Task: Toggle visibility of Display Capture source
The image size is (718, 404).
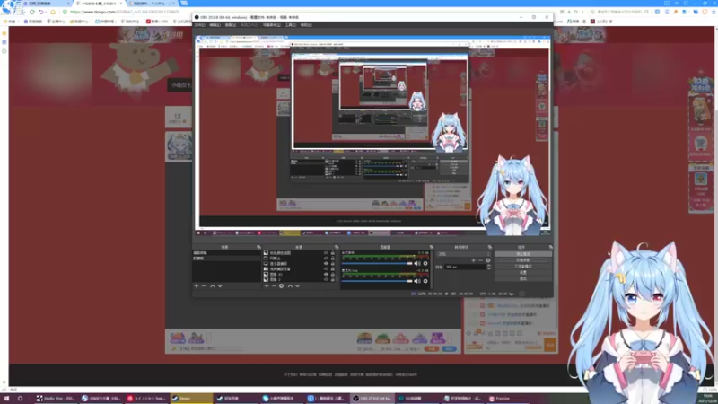Action: (326, 263)
